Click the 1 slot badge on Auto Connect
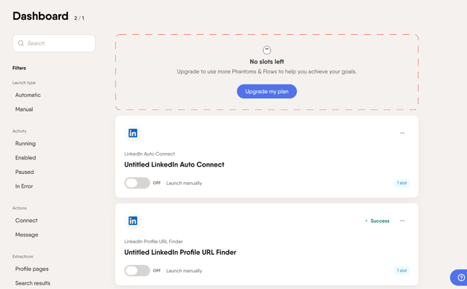This screenshot has height=289, width=467. click(401, 183)
